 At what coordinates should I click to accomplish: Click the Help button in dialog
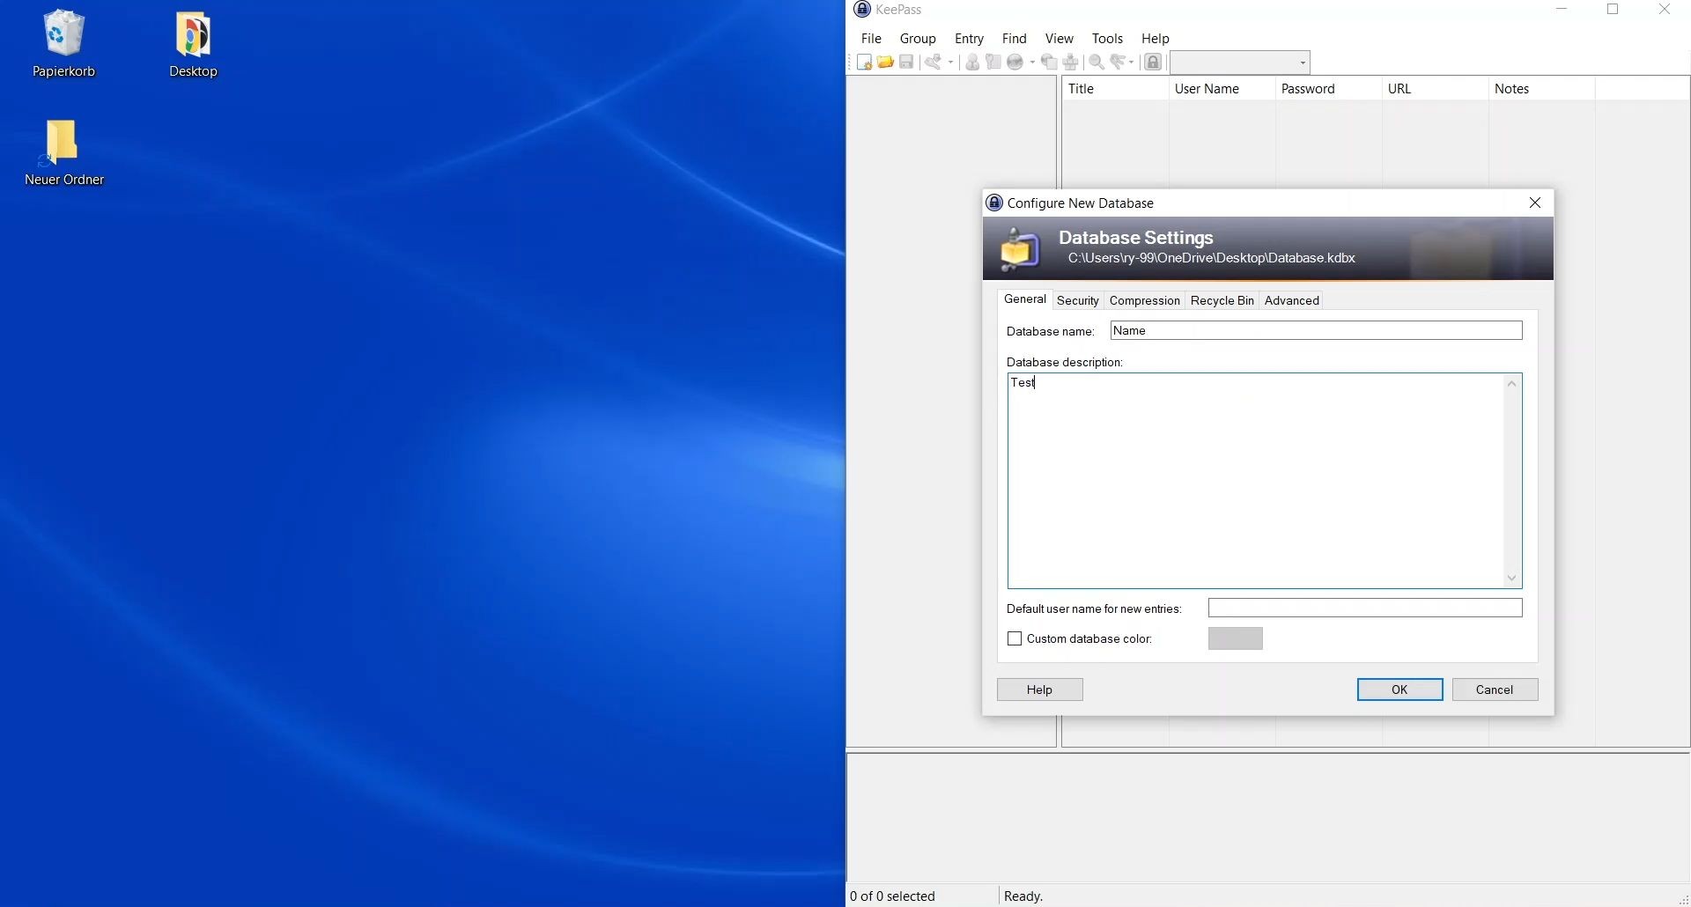[1039, 689]
